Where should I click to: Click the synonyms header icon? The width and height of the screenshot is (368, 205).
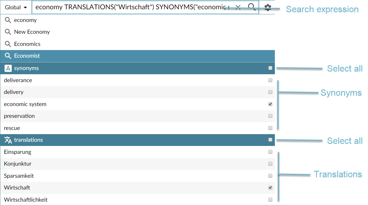(x=8, y=68)
